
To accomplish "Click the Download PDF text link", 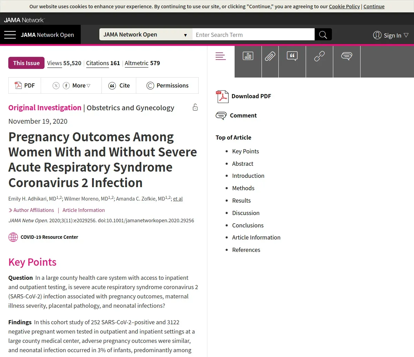I will [x=251, y=96].
